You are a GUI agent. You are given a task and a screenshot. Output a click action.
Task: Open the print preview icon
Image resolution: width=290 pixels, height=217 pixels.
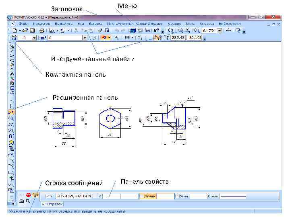(x=52, y=31)
